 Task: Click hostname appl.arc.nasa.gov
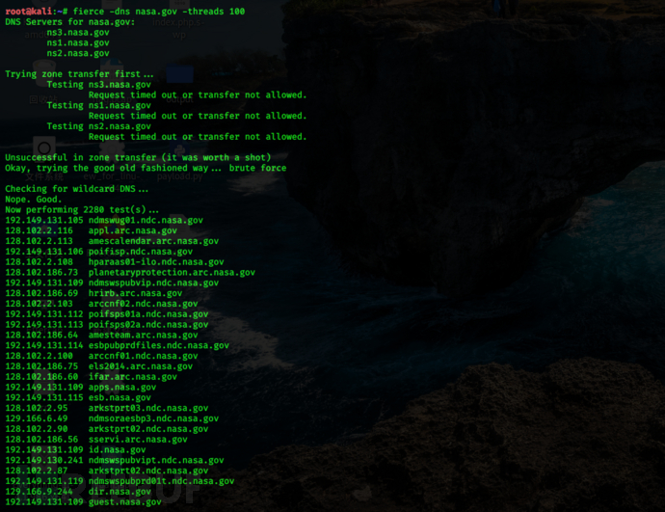click(132, 230)
